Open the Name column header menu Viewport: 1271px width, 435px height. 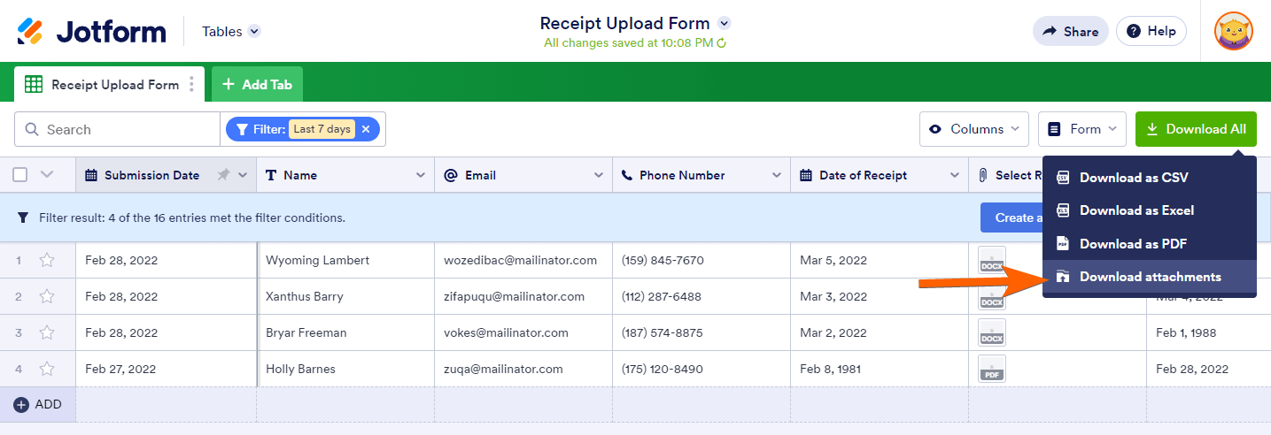click(420, 175)
